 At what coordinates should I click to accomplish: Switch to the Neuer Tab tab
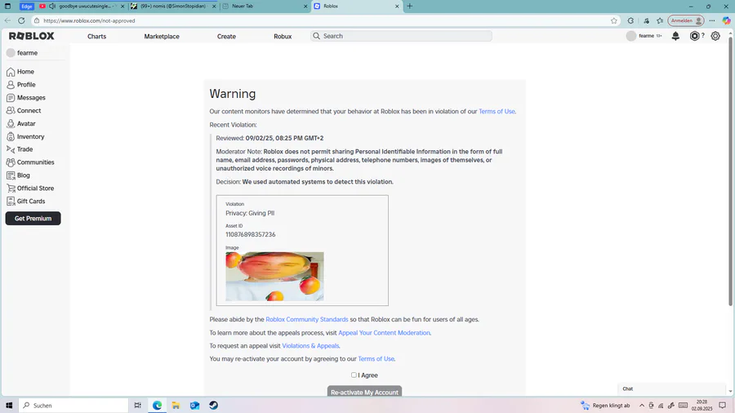point(265,6)
